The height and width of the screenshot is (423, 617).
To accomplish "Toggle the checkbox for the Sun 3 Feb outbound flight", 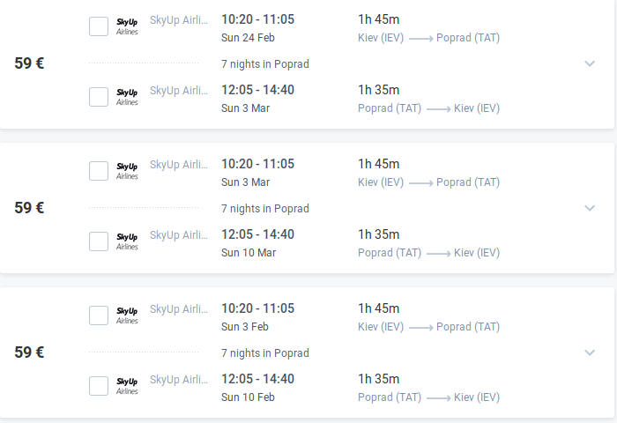I will 99,315.
